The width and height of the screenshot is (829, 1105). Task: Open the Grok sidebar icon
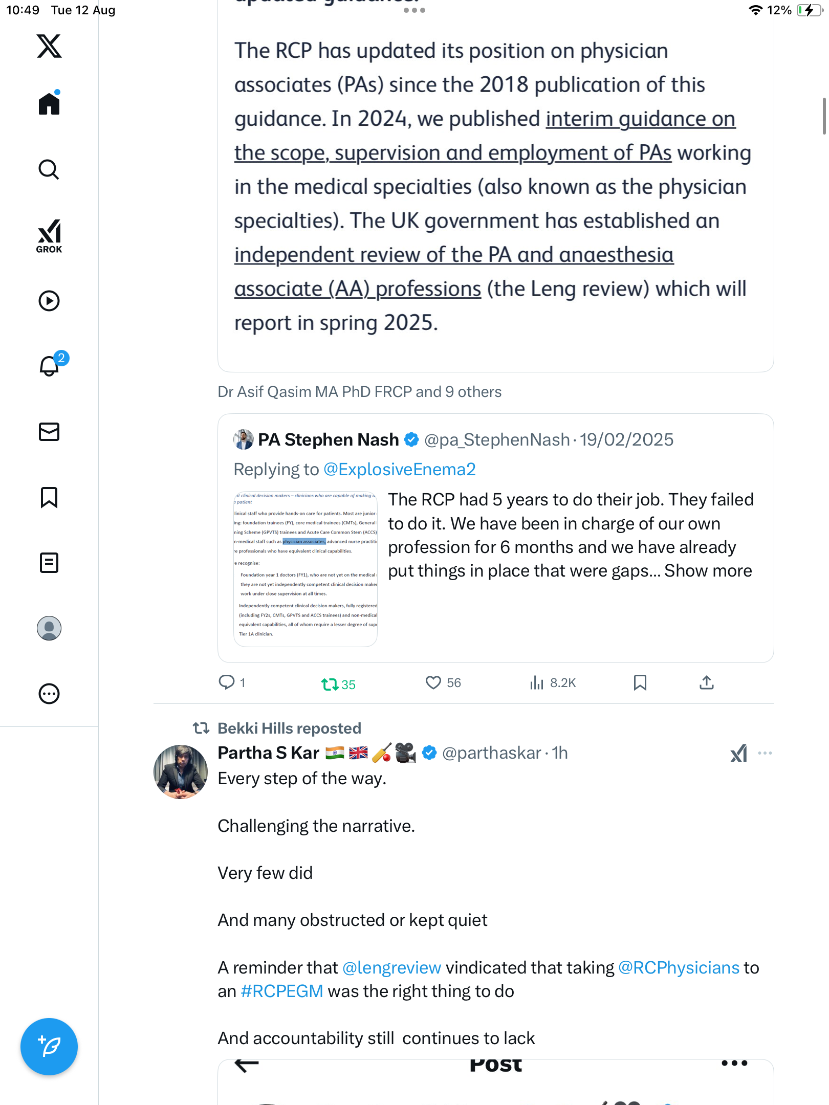[49, 236]
